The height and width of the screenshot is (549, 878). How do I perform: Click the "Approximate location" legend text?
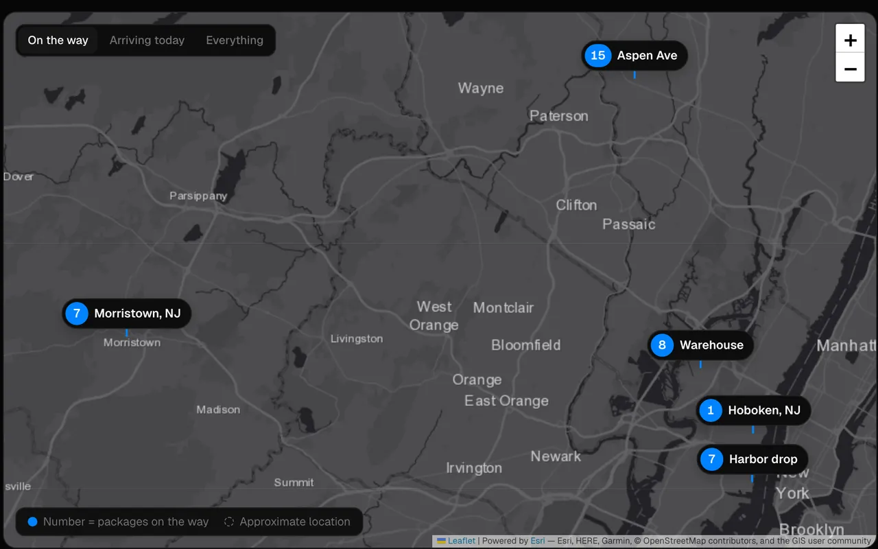pyautogui.click(x=295, y=522)
